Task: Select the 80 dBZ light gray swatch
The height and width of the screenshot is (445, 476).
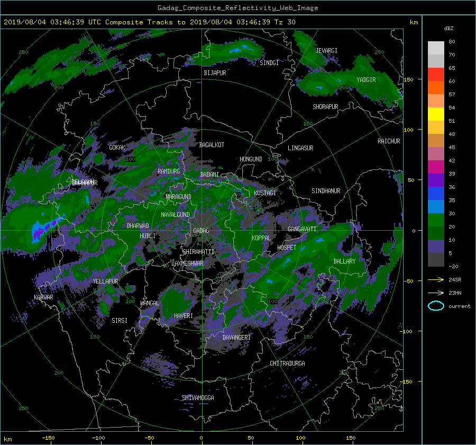Action: [436, 48]
